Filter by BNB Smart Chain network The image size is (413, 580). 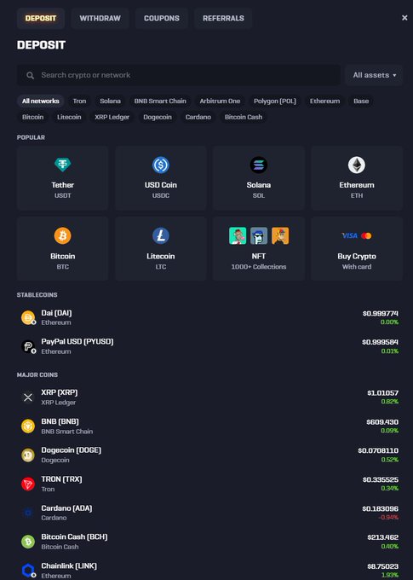pos(160,101)
